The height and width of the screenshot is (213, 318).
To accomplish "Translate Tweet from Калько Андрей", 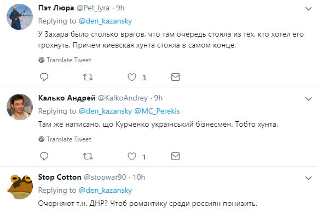I will [x=65, y=139].
